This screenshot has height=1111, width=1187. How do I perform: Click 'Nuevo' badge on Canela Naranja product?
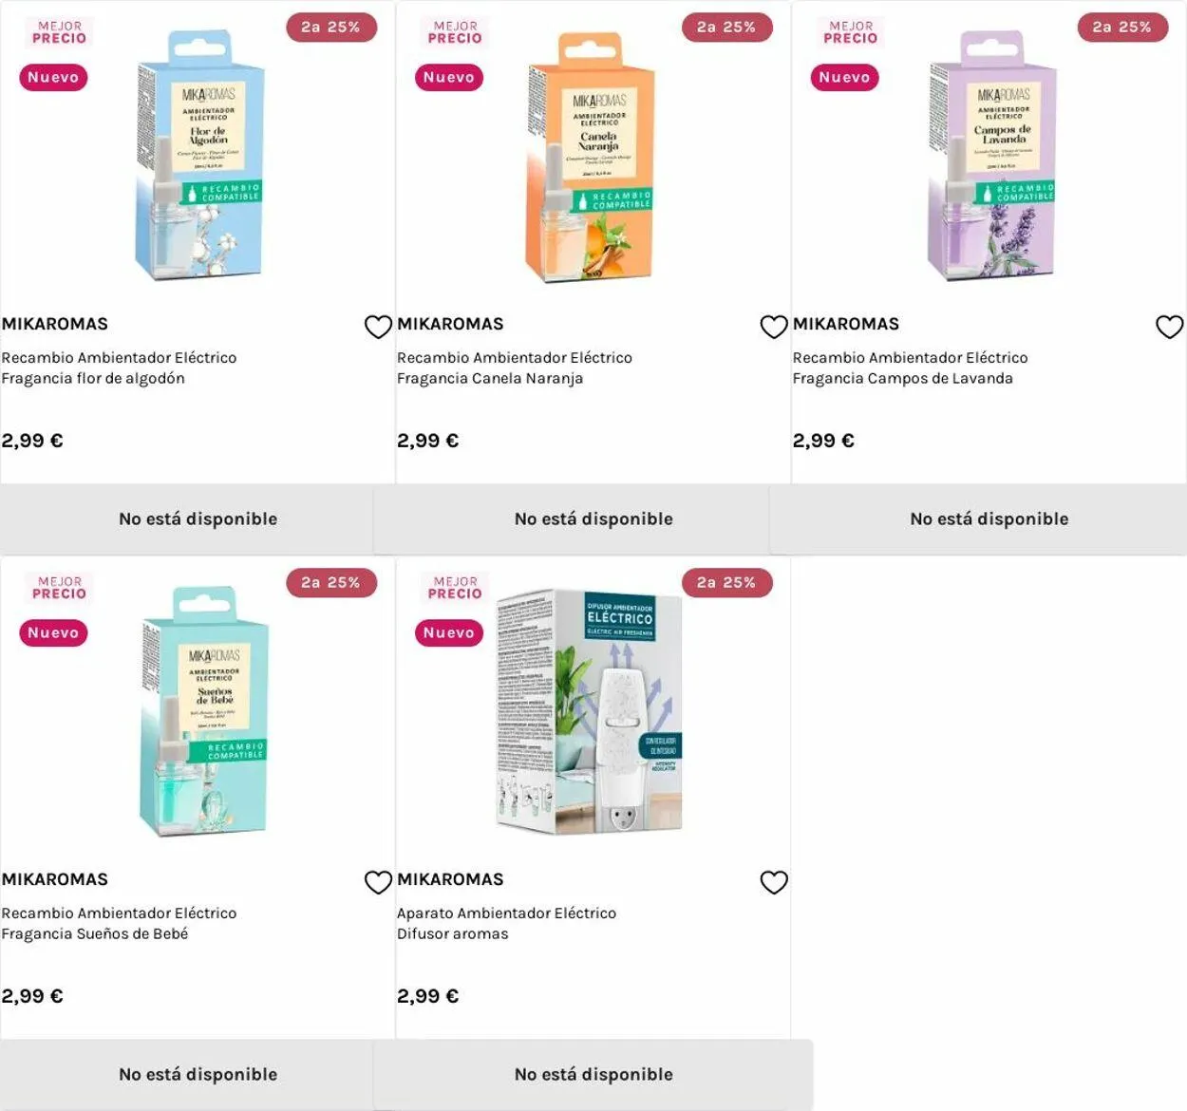[448, 78]
